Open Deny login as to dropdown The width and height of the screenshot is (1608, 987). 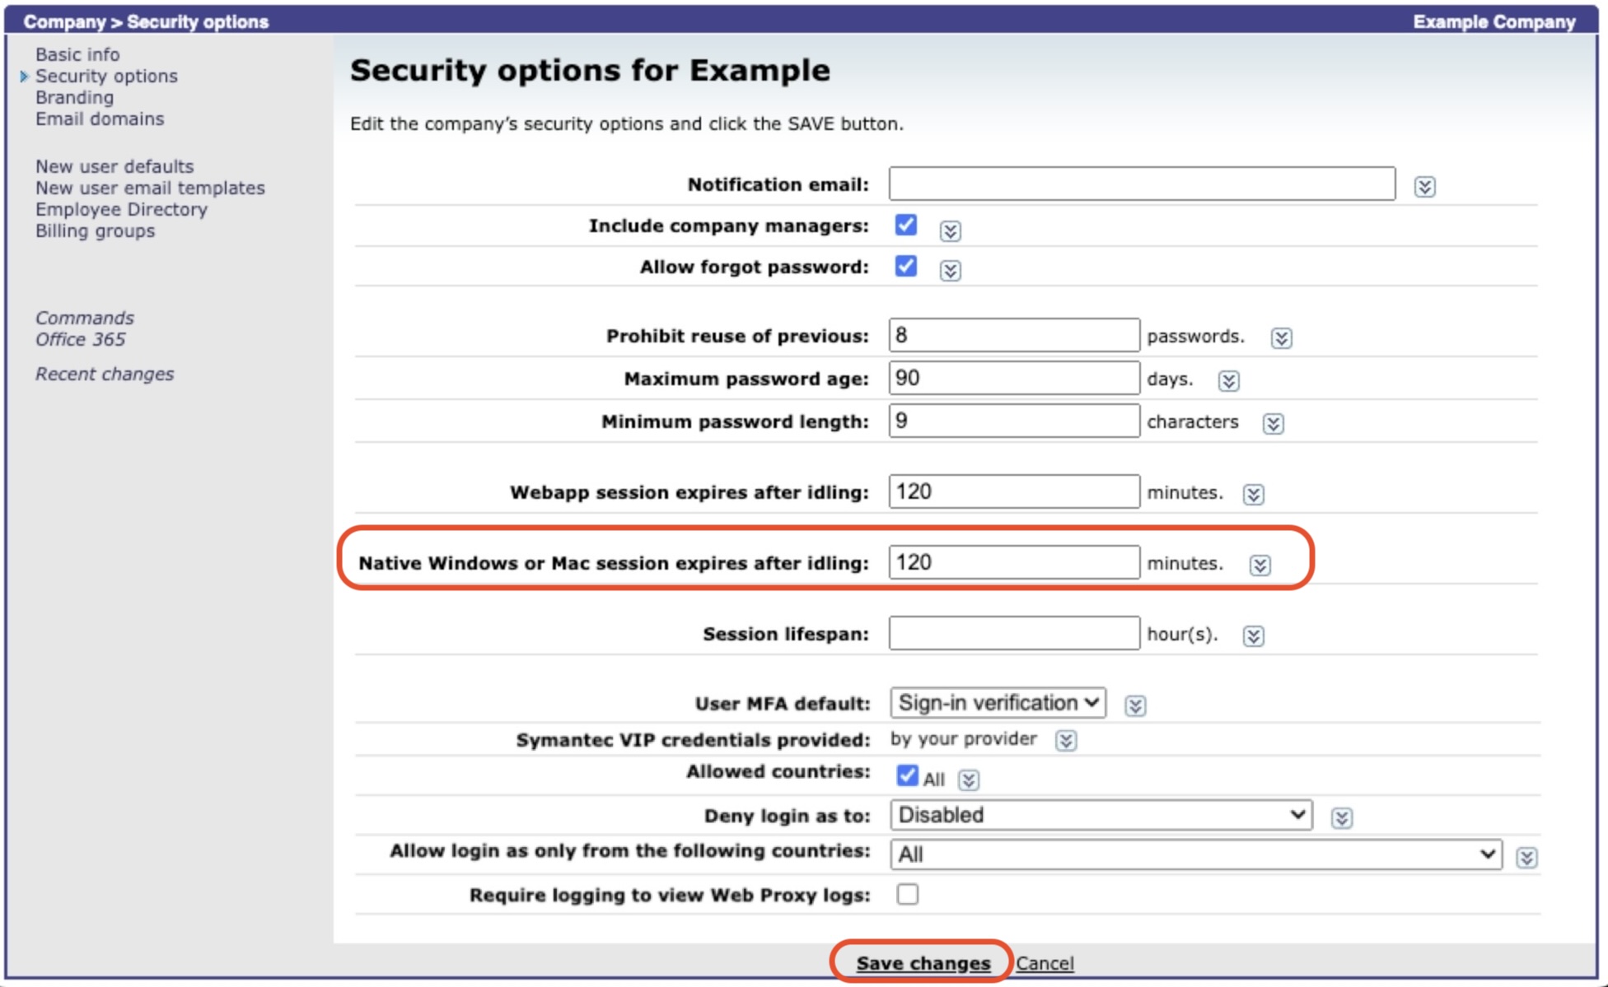[x=1101, y=815]
